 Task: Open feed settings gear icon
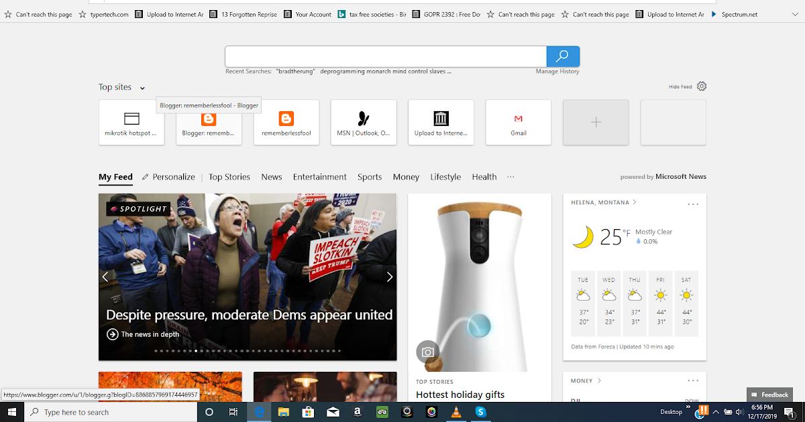[x=702, y=86]
